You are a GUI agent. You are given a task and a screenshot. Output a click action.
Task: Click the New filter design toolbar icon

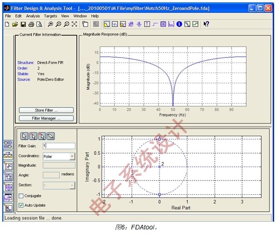pos(7,24)
